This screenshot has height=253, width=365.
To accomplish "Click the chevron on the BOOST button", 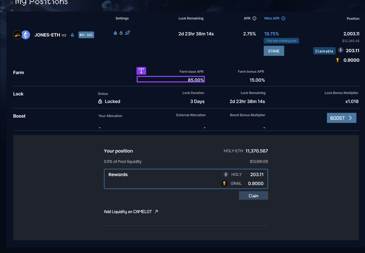I will tap(350, 118).
